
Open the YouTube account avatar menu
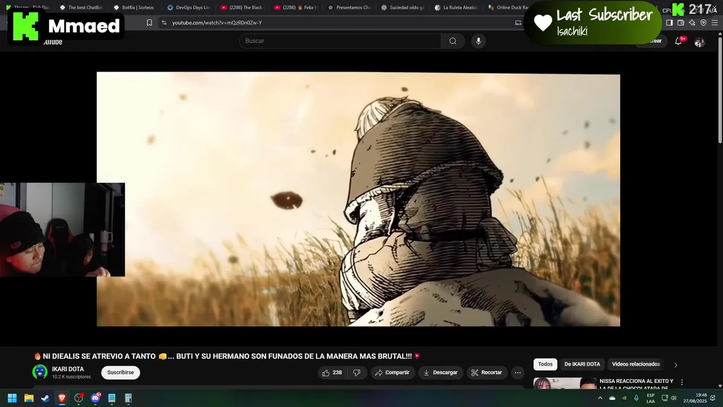699,42
